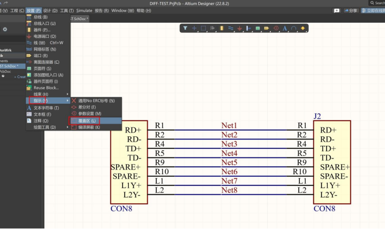
Task: Click the CON8 comment under J2
Action: coord(325,208)
